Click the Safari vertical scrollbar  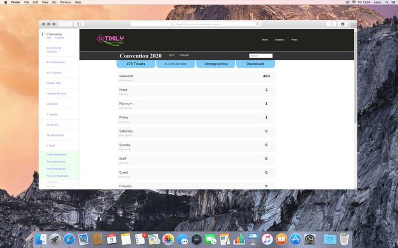pos(355,77)
